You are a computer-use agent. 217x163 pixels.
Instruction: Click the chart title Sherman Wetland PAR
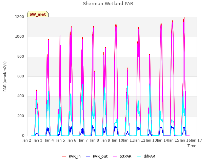click(x=108, y=4)
